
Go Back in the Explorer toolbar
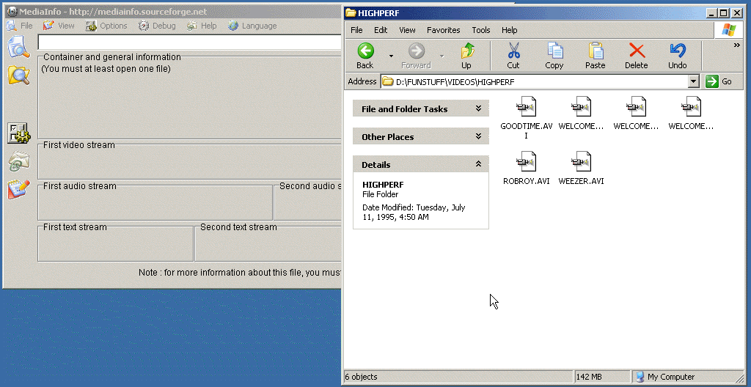coord(365,56)
